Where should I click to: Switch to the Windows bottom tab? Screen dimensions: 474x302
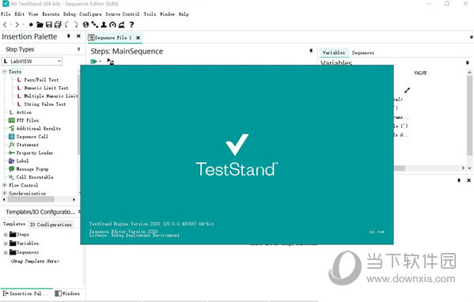67,293
